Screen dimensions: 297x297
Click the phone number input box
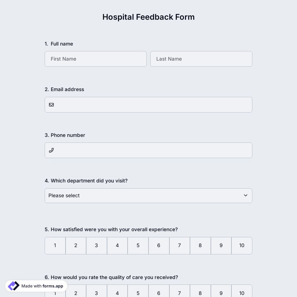tap(148, 150)
